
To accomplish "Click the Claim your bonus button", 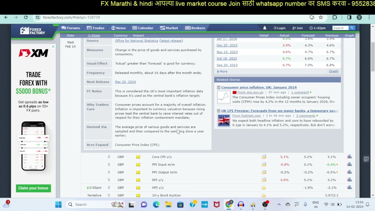I will [x=33, y=188].
